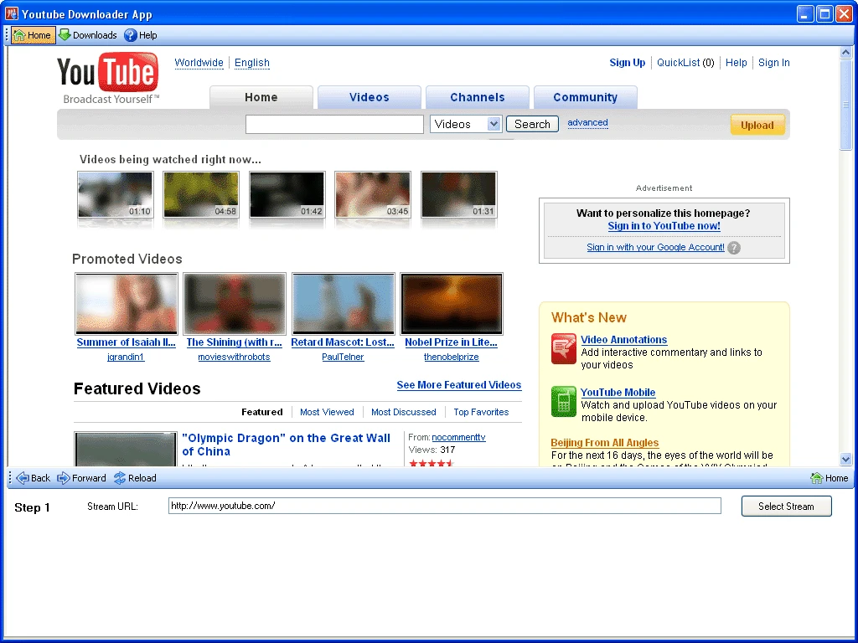The image size is (858, 643).
Task: Click the Home icon in bottom-right bar
Action: click(x=817, y=478)
